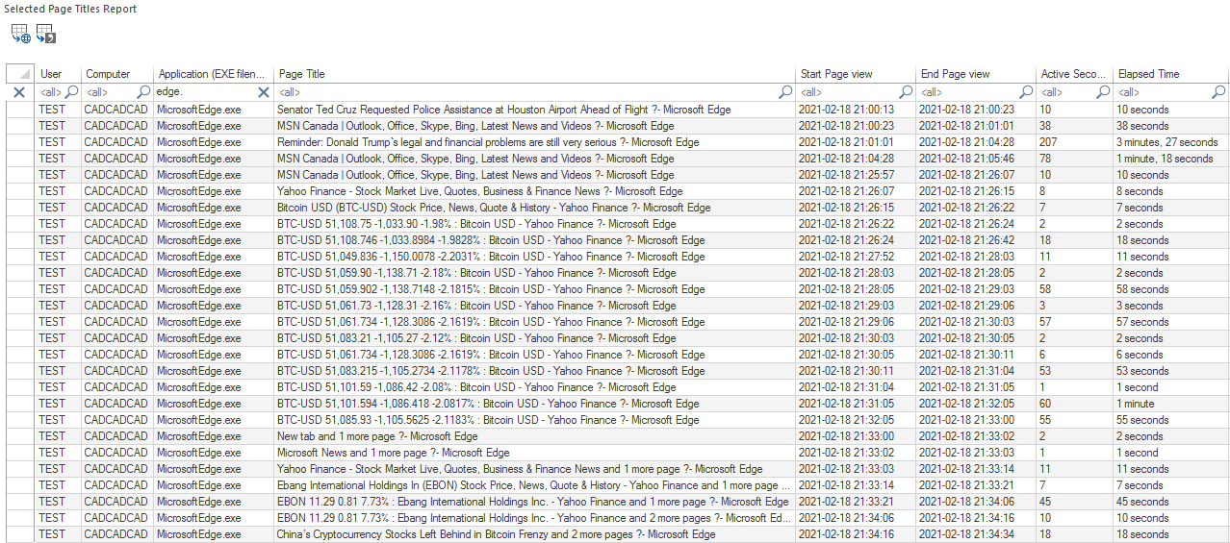Image resolution: width=1230 pixels, height=543 pixels.
Task: Clear all filters with the X icon
Action: tap(19, 92)
